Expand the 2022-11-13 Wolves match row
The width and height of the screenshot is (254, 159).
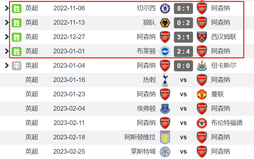tap(6, 23)
